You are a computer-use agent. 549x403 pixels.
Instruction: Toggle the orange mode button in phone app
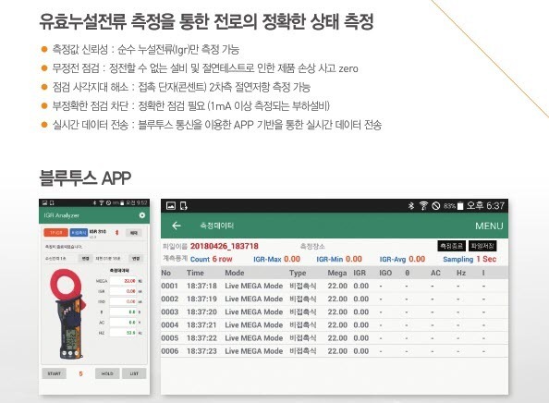[55, 233]
